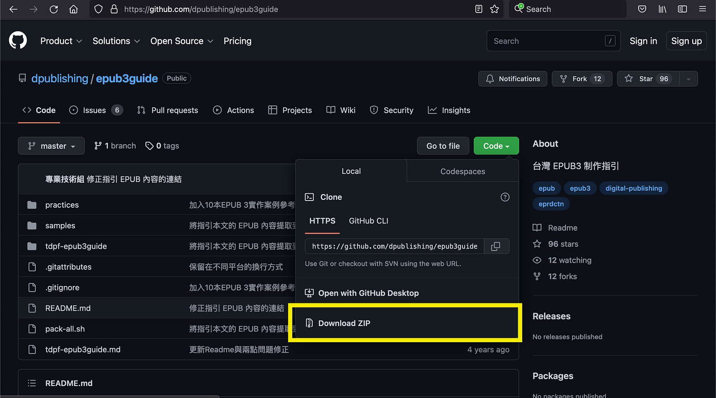Open the dpublishing owner link
This screenshot has width=716, height=398.
pos(60,79)
